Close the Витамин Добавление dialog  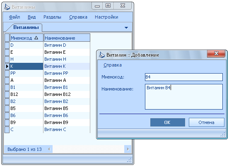click(x=216, y=53)
